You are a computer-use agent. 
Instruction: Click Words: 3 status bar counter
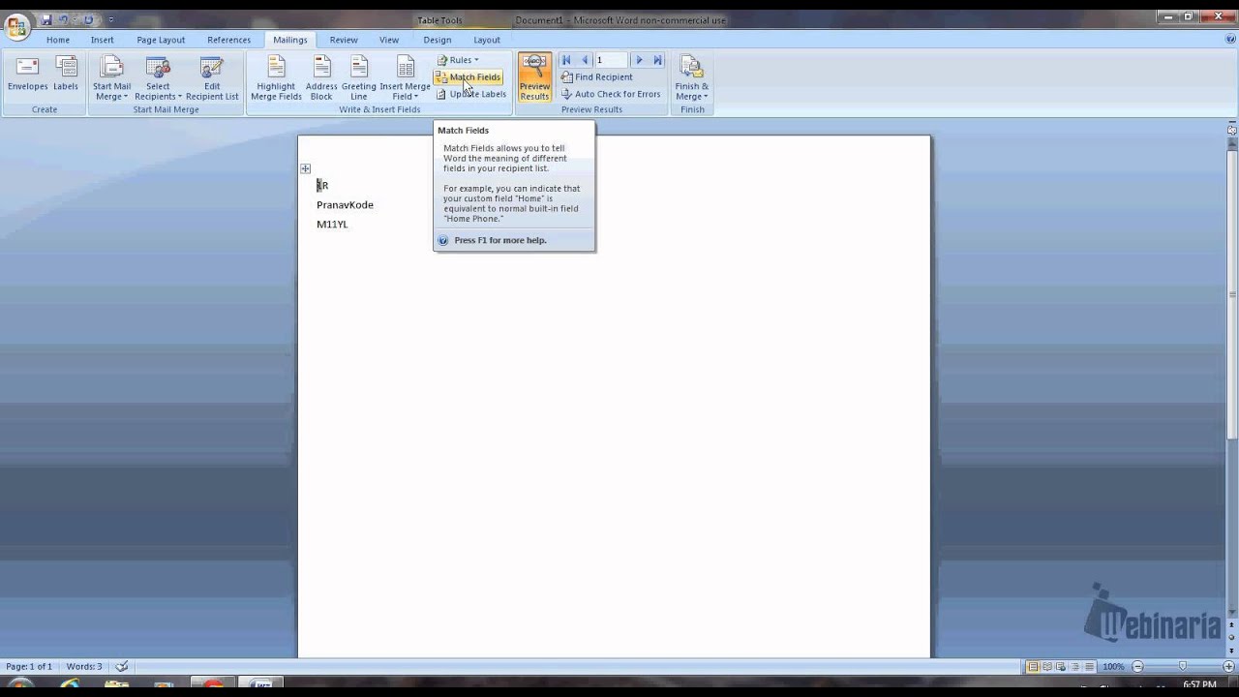(84, 667)
